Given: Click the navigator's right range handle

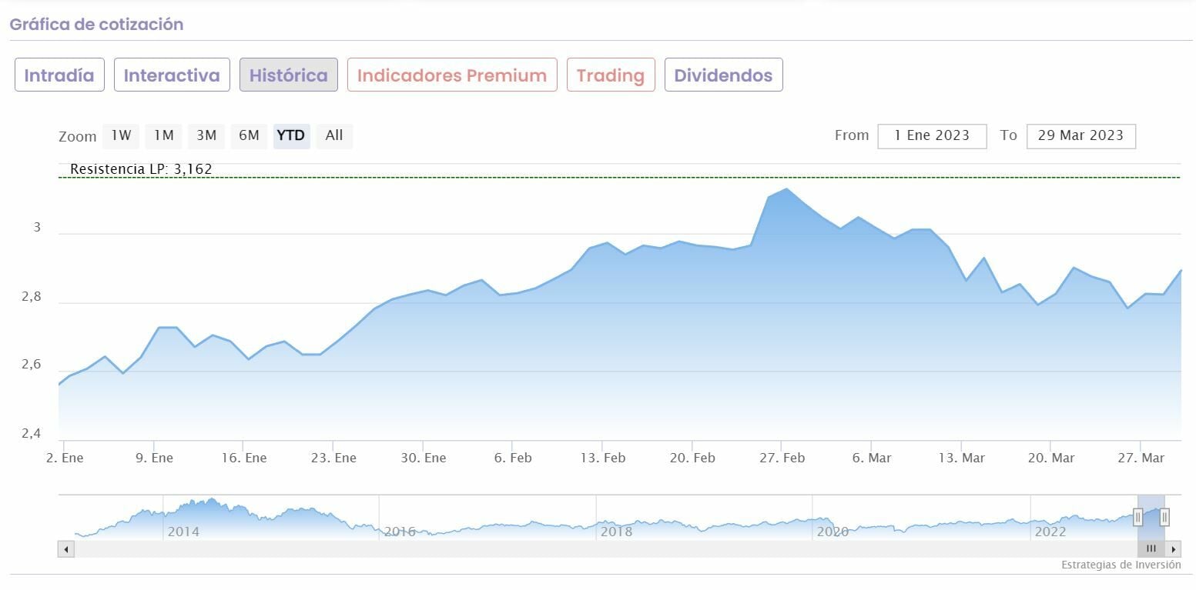Looking at the screenshot, I should click(x=1164, y=517).
